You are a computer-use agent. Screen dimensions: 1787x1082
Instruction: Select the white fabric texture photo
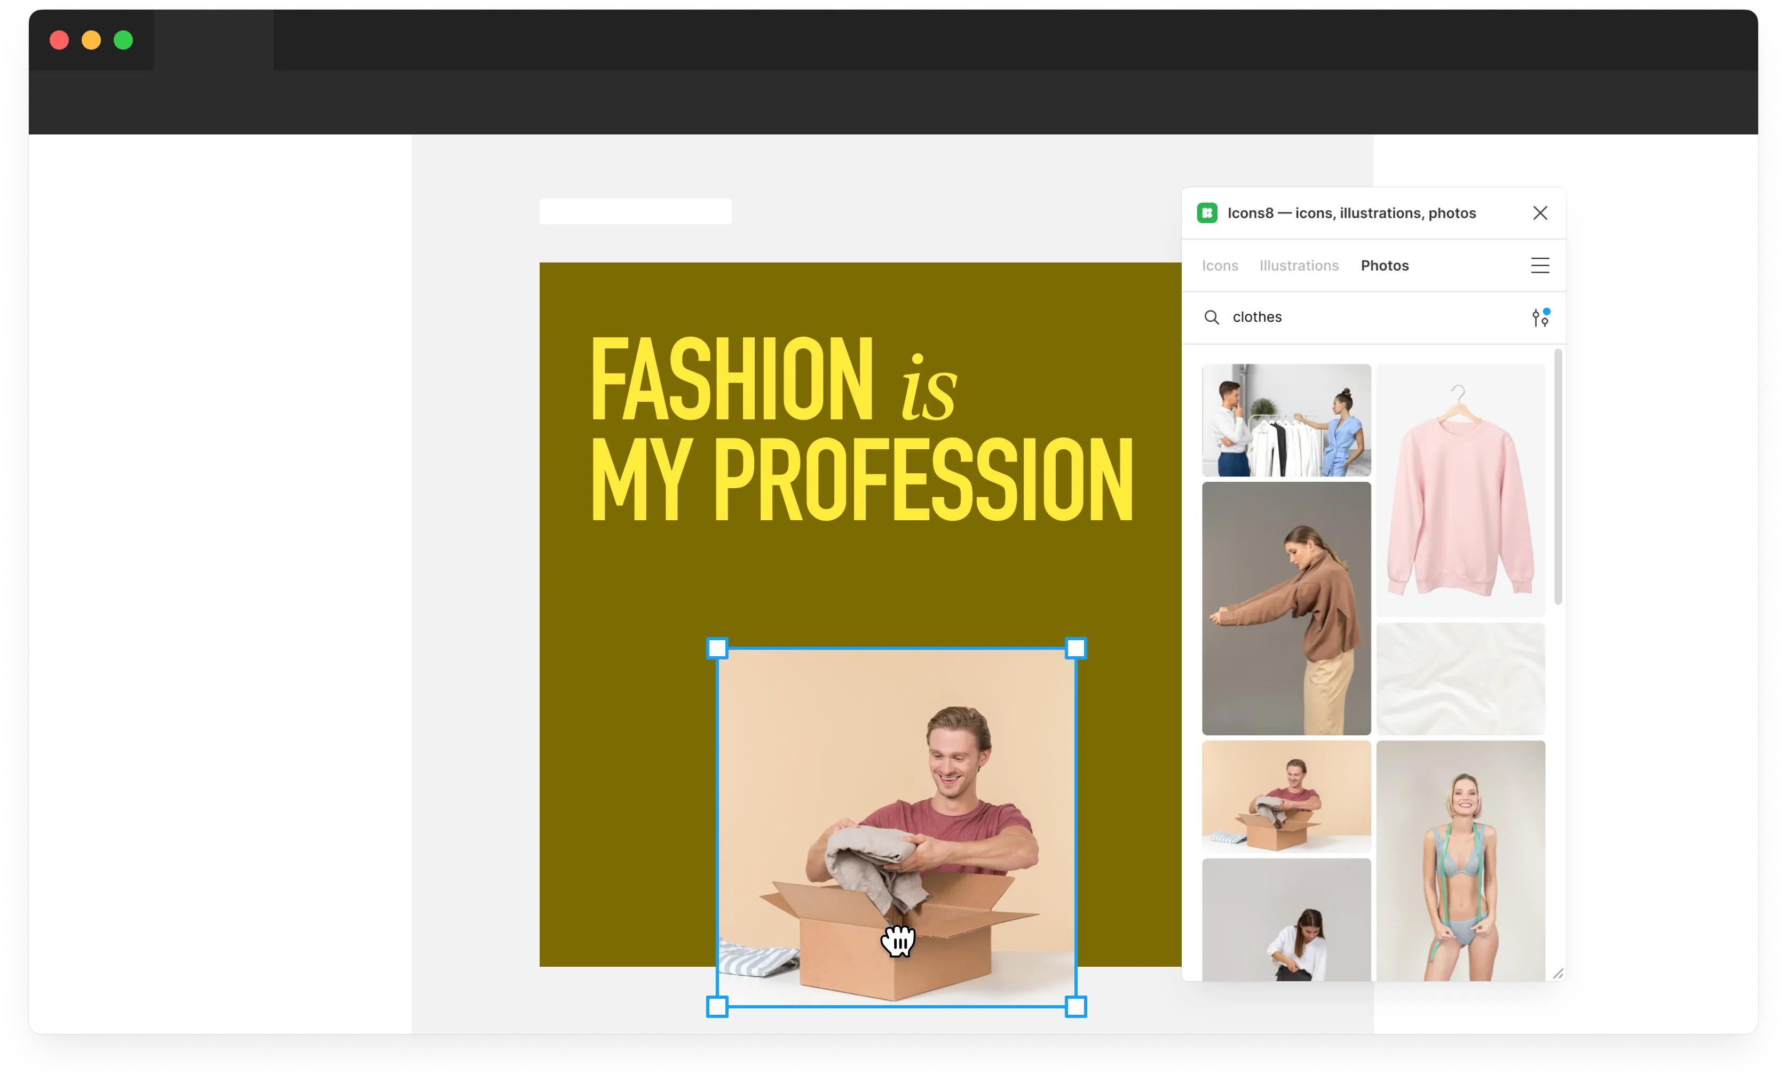(1460, 679)
